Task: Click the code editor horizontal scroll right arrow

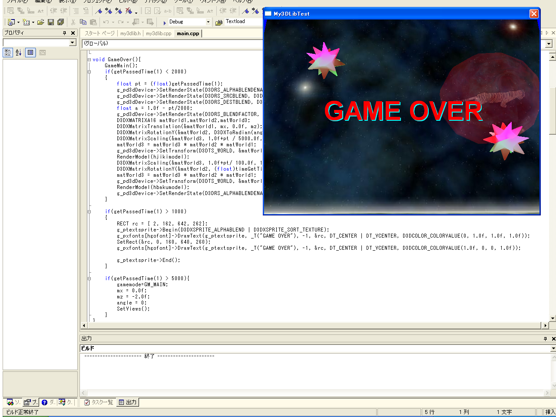Action: pyautogui.click(x=546, y=325)
